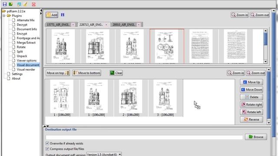Zoom in on the top thumbnails panel
Viewport: 278px width, 156px height.
(x=239, y=15)
